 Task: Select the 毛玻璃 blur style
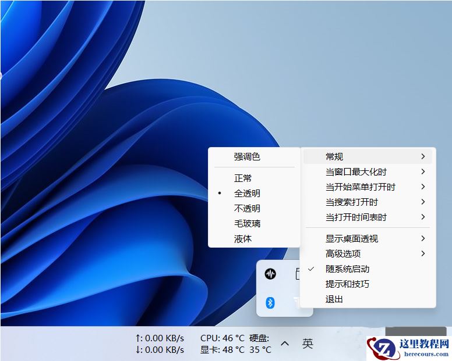pos(254,223)
